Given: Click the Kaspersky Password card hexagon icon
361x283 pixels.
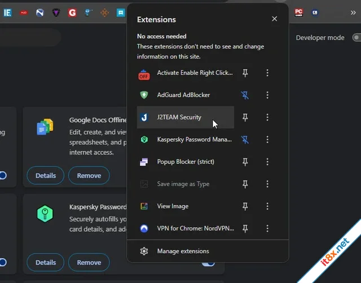Looking at the screenshot, I should click(x=45, y=214).
